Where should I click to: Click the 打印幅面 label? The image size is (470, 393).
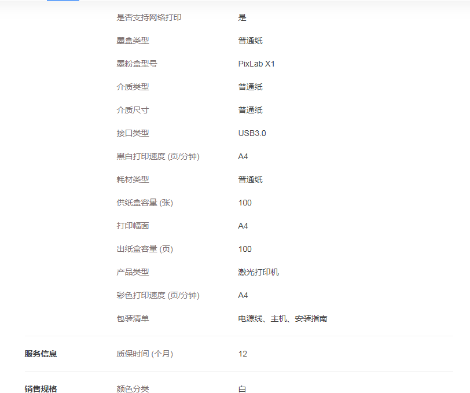click(x=133, y=226)
